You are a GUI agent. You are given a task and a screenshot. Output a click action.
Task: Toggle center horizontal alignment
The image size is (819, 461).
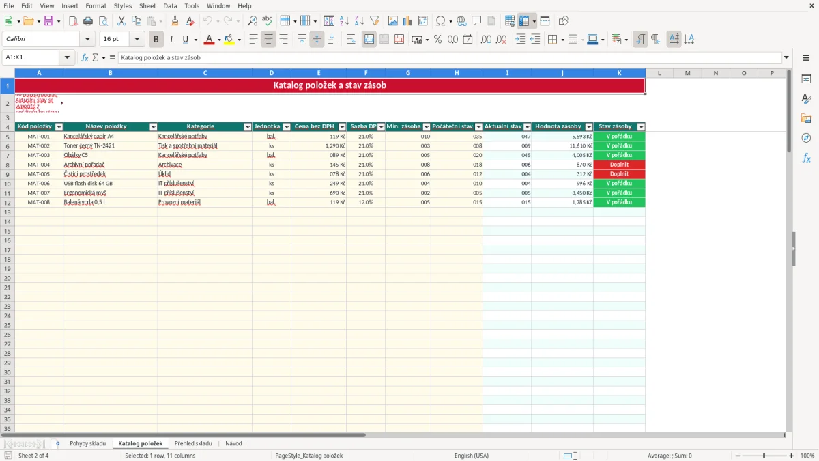coord(268,40)
